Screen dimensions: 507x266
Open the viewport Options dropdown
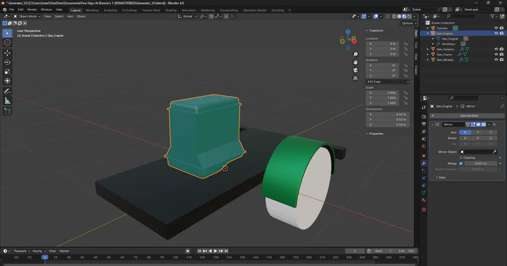click(409, 23)
